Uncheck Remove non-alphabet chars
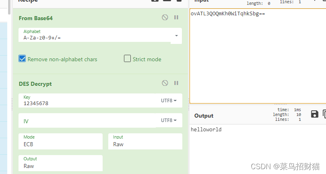Viewport: 326px width, 174px height. coord(22,58)
